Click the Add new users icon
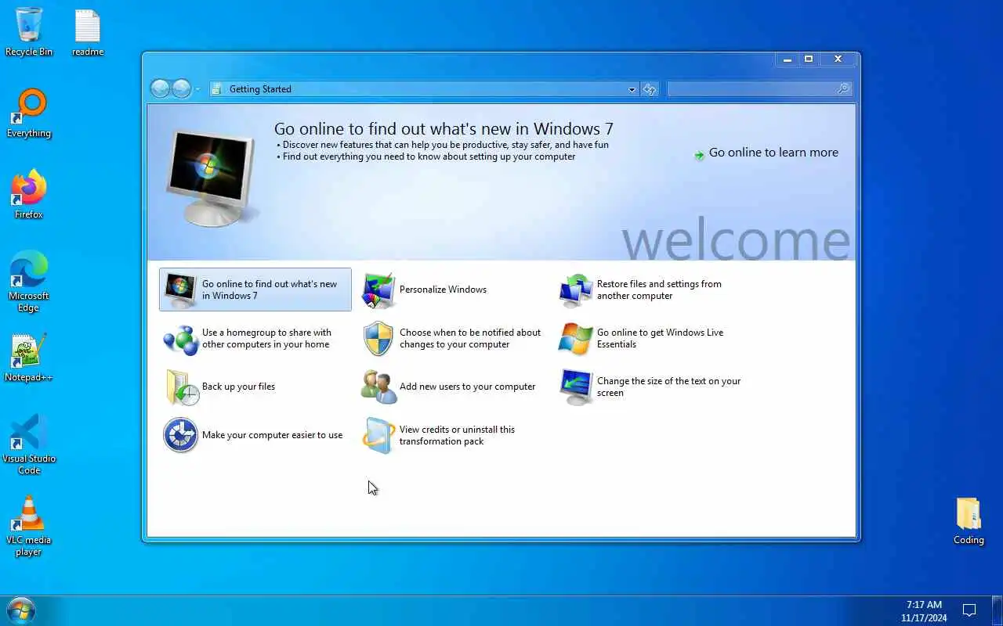 378,387
